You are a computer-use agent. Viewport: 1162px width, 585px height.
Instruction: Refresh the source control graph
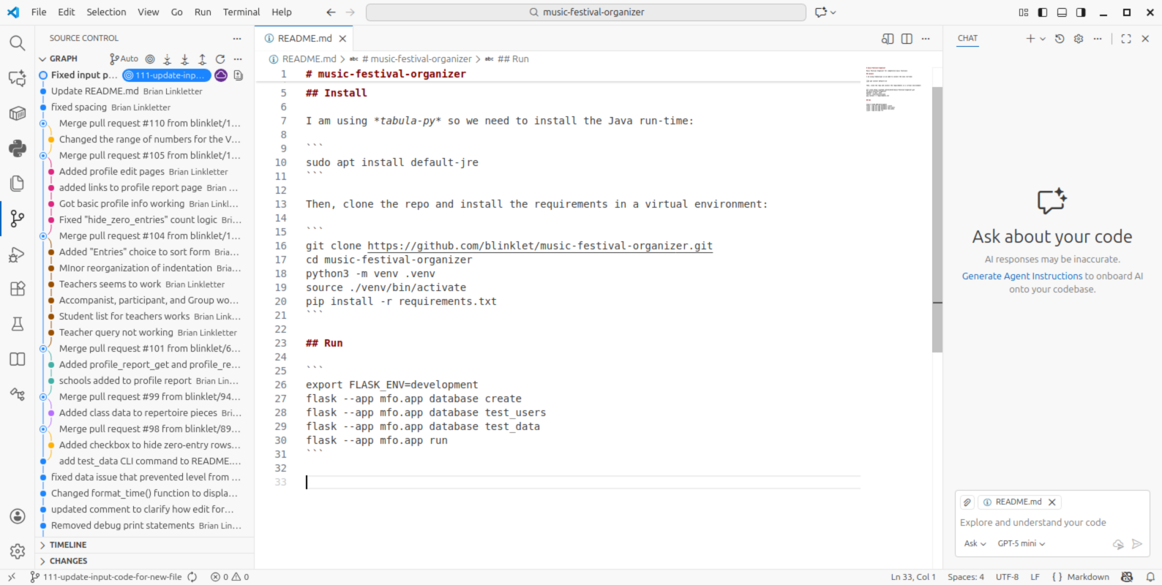(220, 58)
